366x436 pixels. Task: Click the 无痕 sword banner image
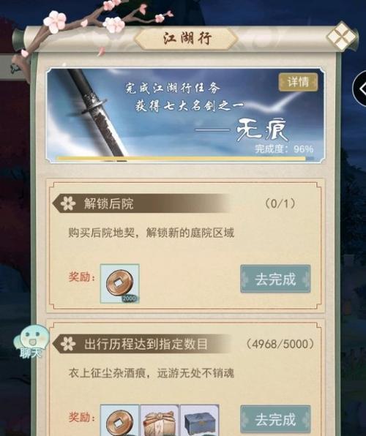(185, 115)
